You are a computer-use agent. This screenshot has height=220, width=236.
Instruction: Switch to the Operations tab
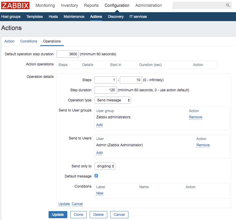[x=52, y=41]
